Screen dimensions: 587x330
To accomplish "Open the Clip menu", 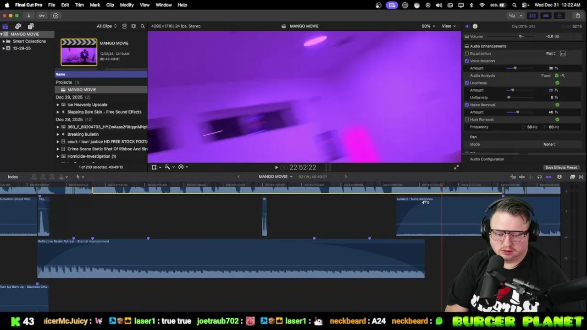I will 110,5.
